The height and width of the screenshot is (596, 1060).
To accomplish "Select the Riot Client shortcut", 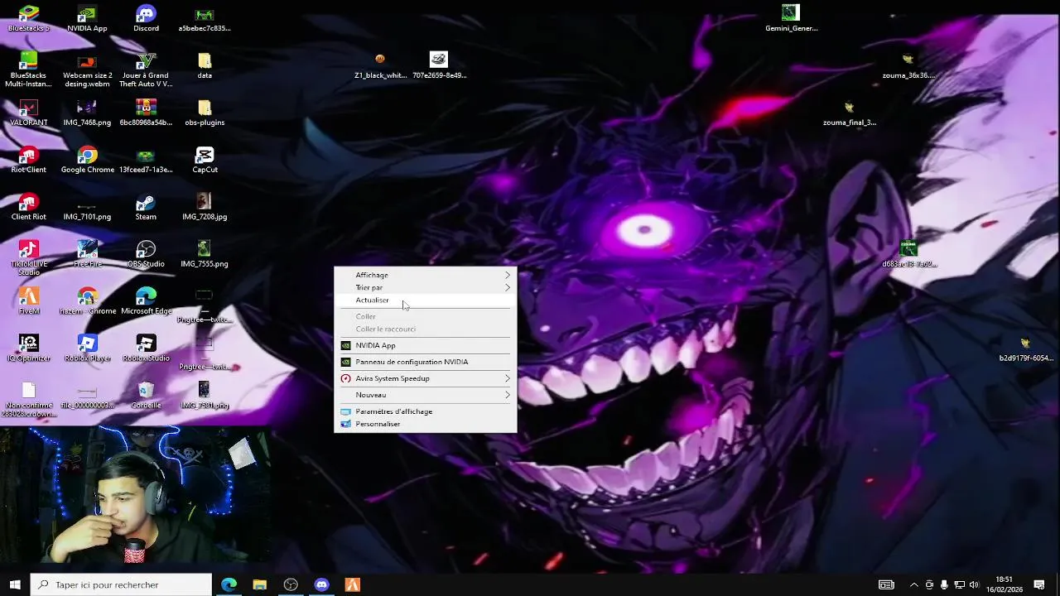I will tap(29, 160).
